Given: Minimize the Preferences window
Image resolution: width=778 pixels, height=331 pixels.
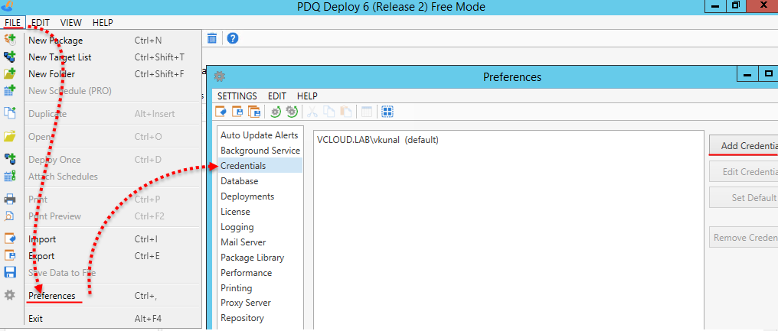Looking at the screenshot, I should click(747, 74).
